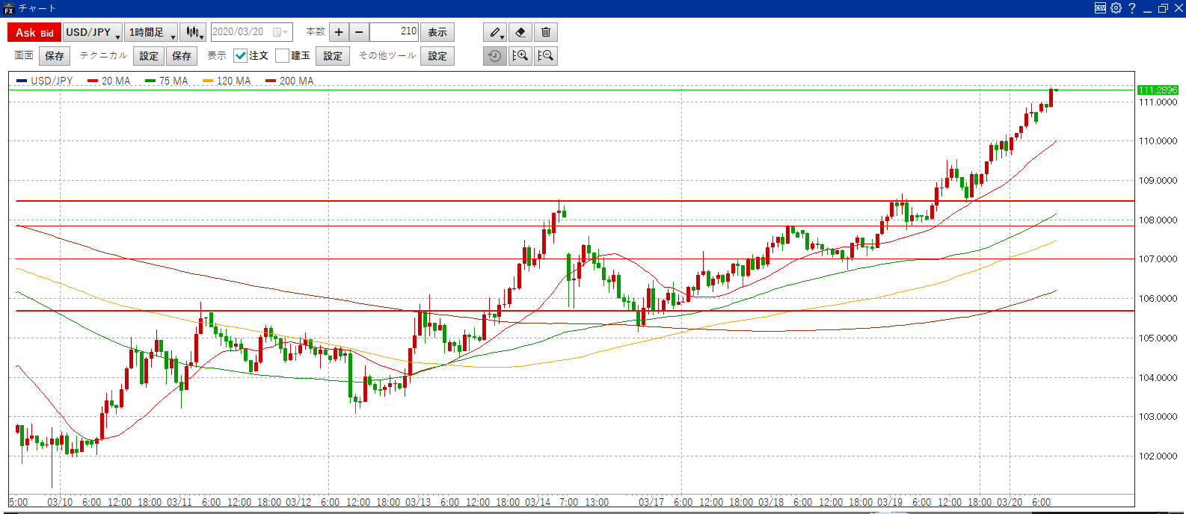This screenshot has height=514, width=1186.
Task: Click the 105.0000 price axis label
Action: (1158, 338)
